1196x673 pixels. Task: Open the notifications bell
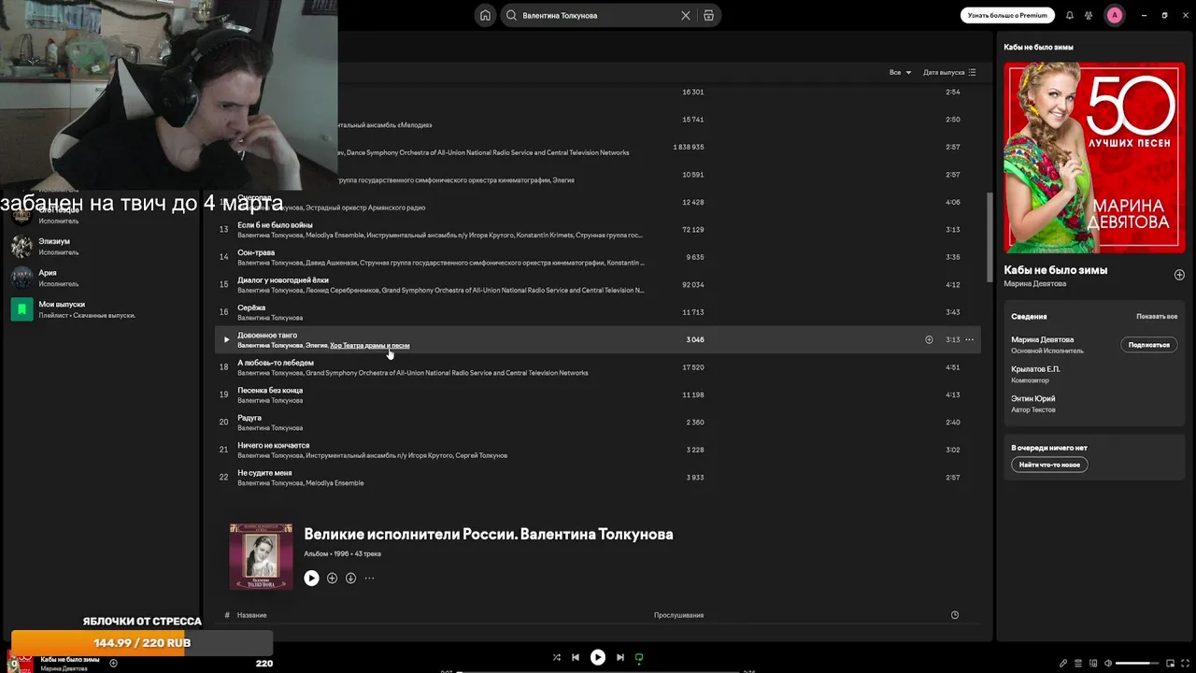tap(1070, 15)
